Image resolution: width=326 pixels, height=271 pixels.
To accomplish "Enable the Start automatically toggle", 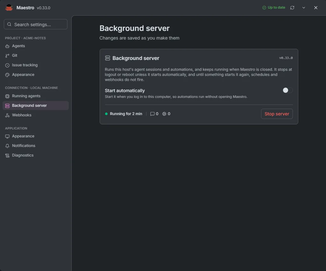I will tap(287, 90).
